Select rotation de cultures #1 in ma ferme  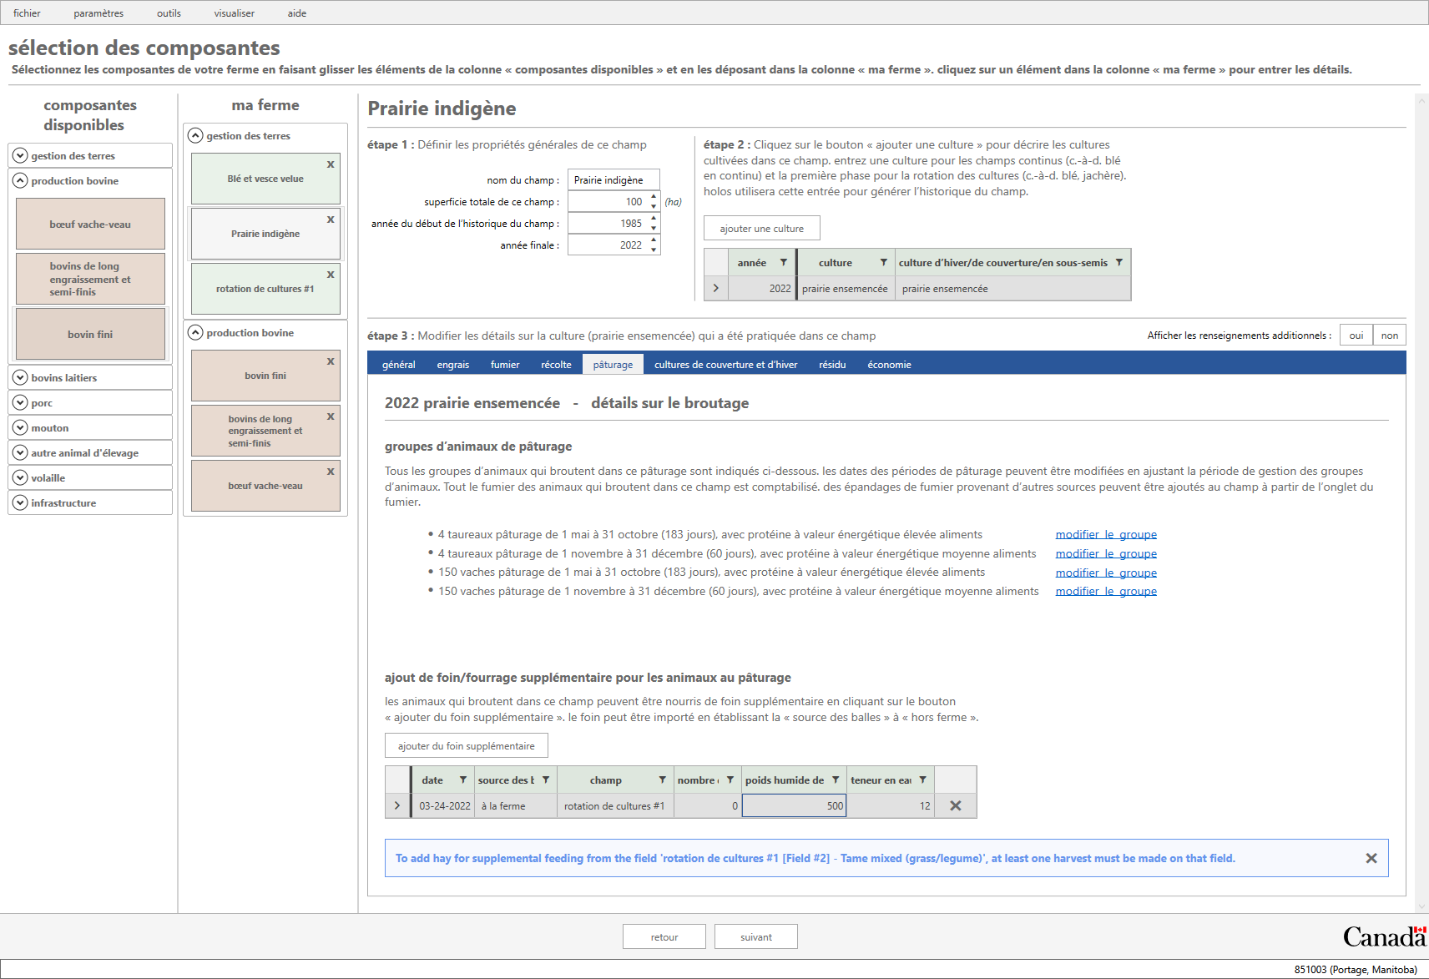click(265, 289)
